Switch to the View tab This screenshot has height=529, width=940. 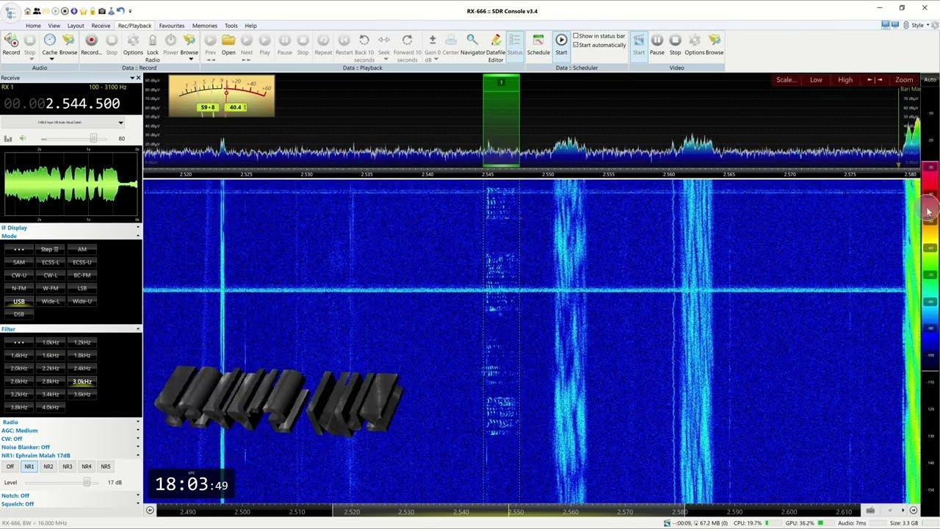point(54,26)
